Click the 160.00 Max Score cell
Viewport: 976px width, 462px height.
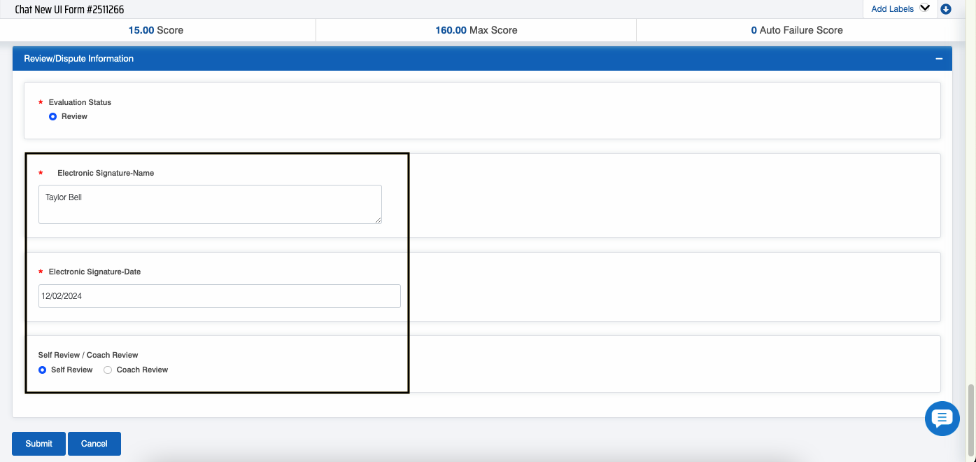[x=476, y=30]
